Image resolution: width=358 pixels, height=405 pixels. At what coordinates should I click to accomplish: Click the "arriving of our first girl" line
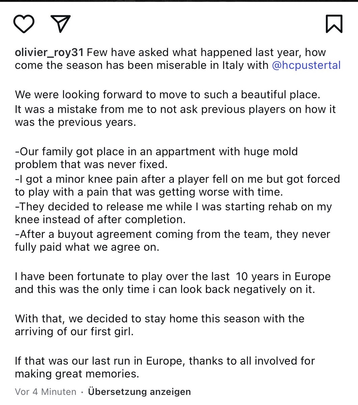(74, 331)
